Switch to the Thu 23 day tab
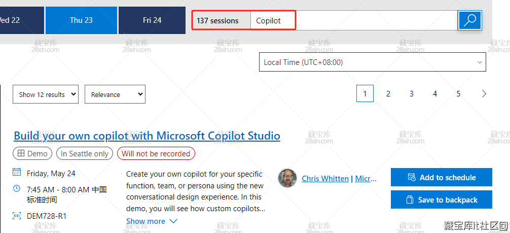The height and width of the screenshot is (233, 510). point(81,20)
